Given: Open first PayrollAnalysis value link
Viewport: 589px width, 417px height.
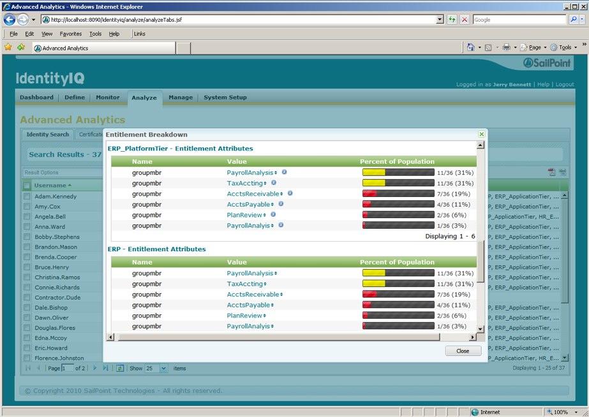Looking at the screenshot, I should [x=250, y=173].
